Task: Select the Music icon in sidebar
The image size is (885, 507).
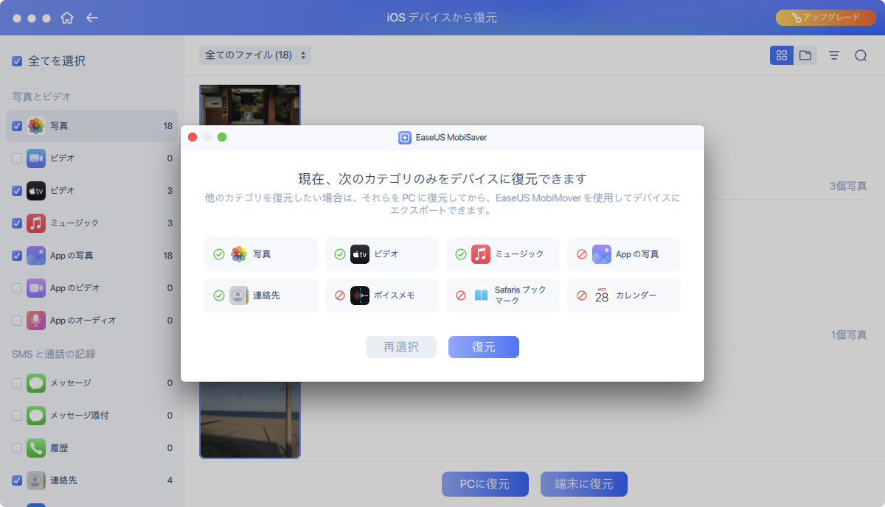Action: pos(36,223)
